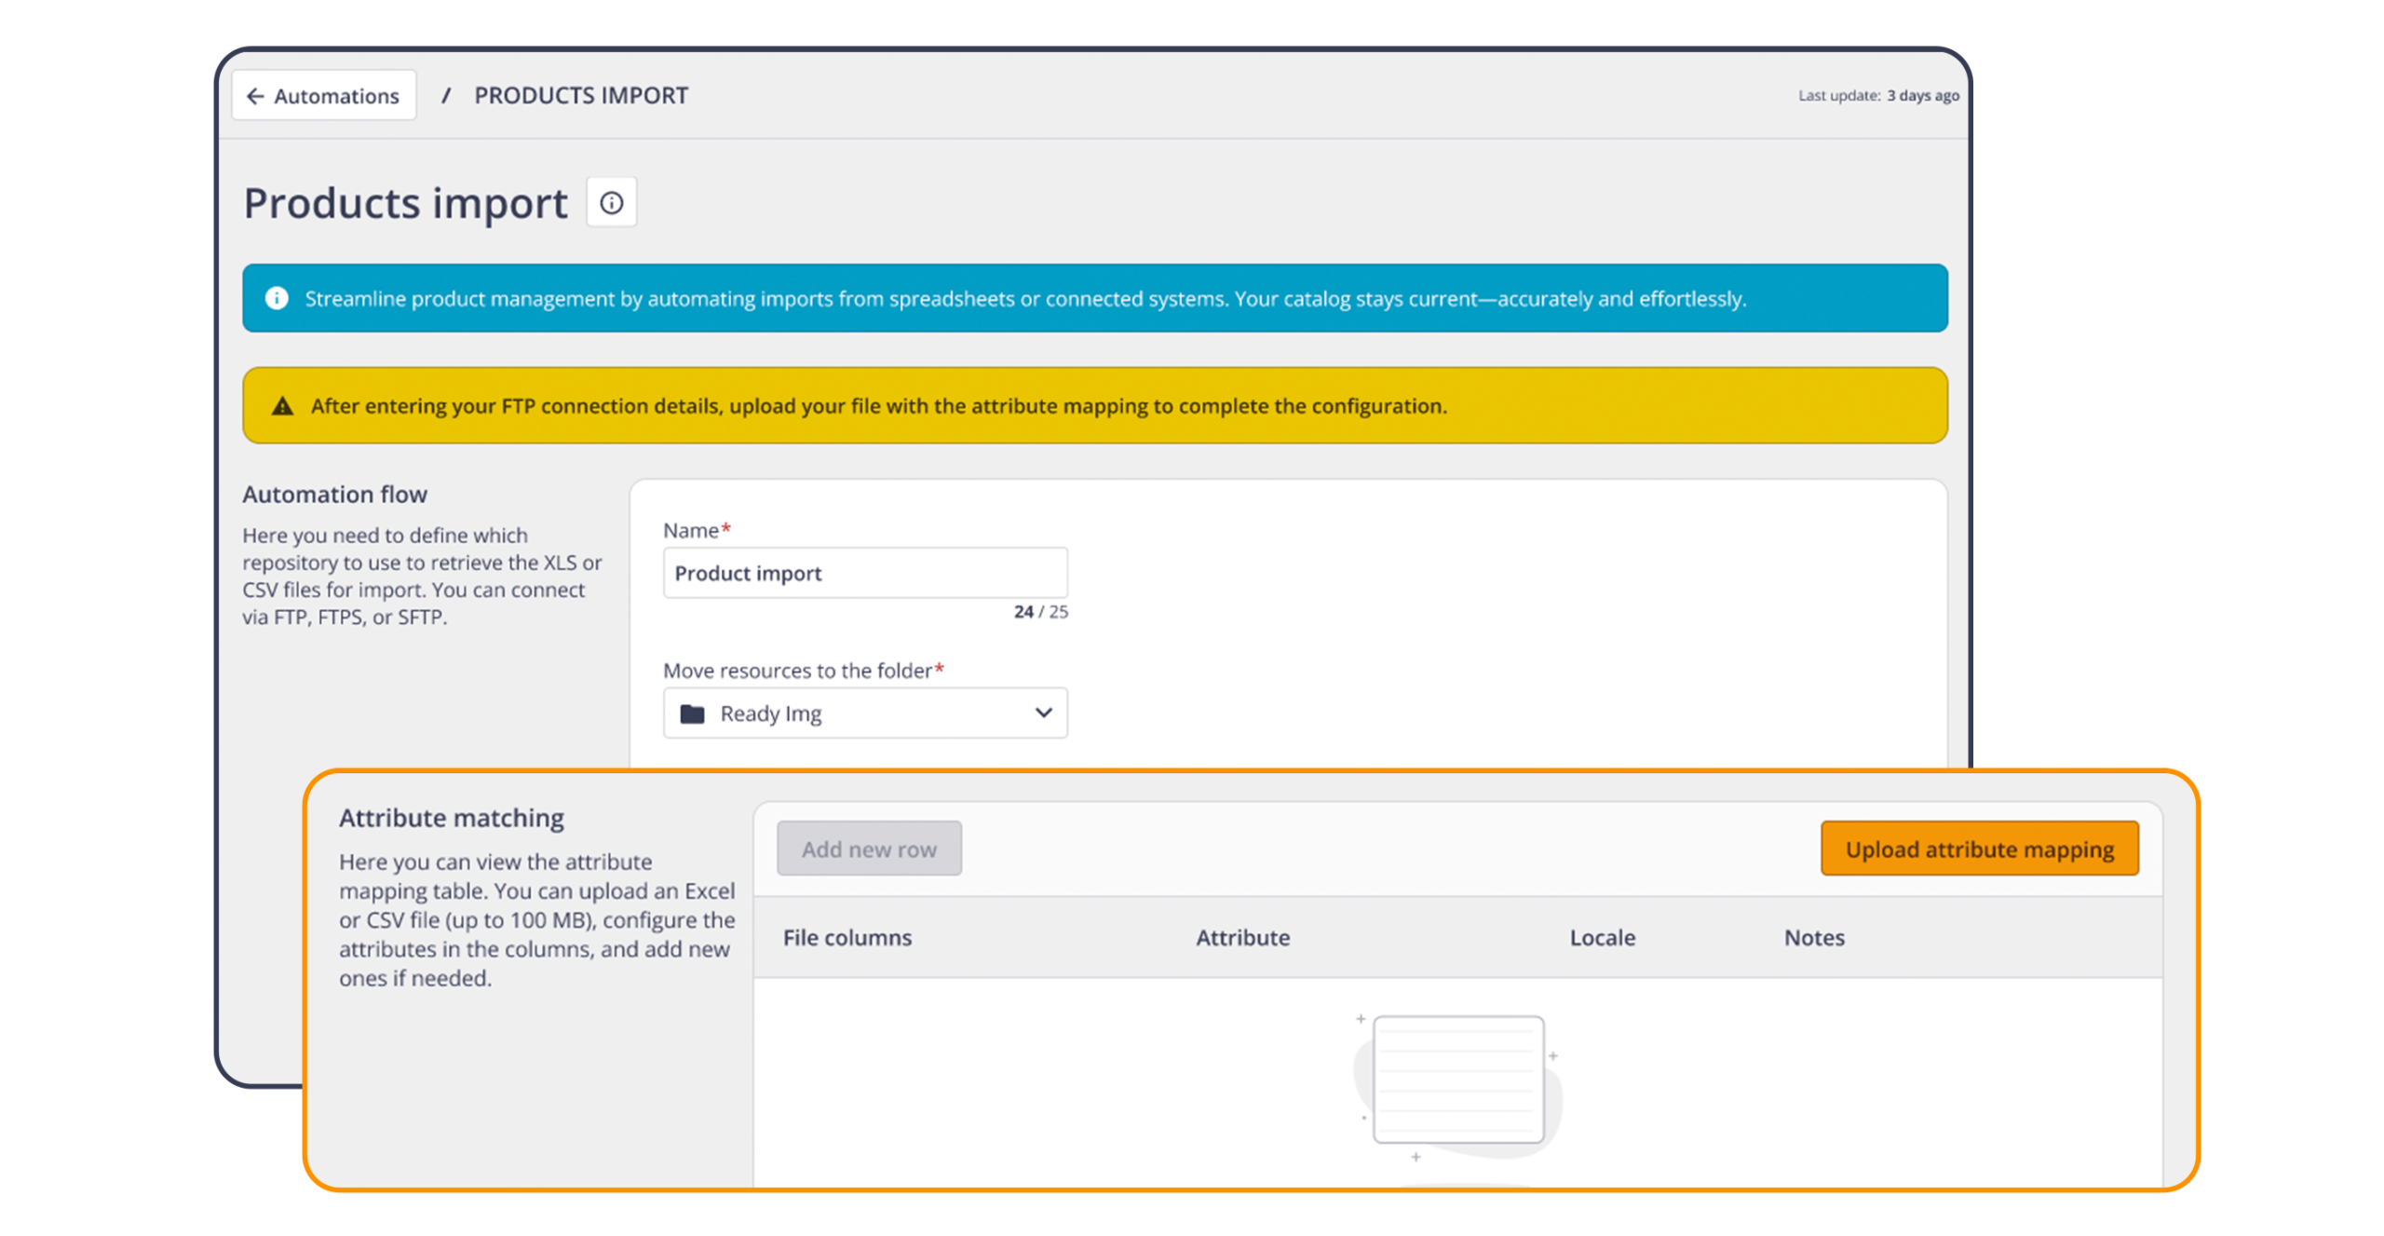Click the empty-state table illustration
The width and height of the screenshot is (2384, 1236).
point(1456,1078)
